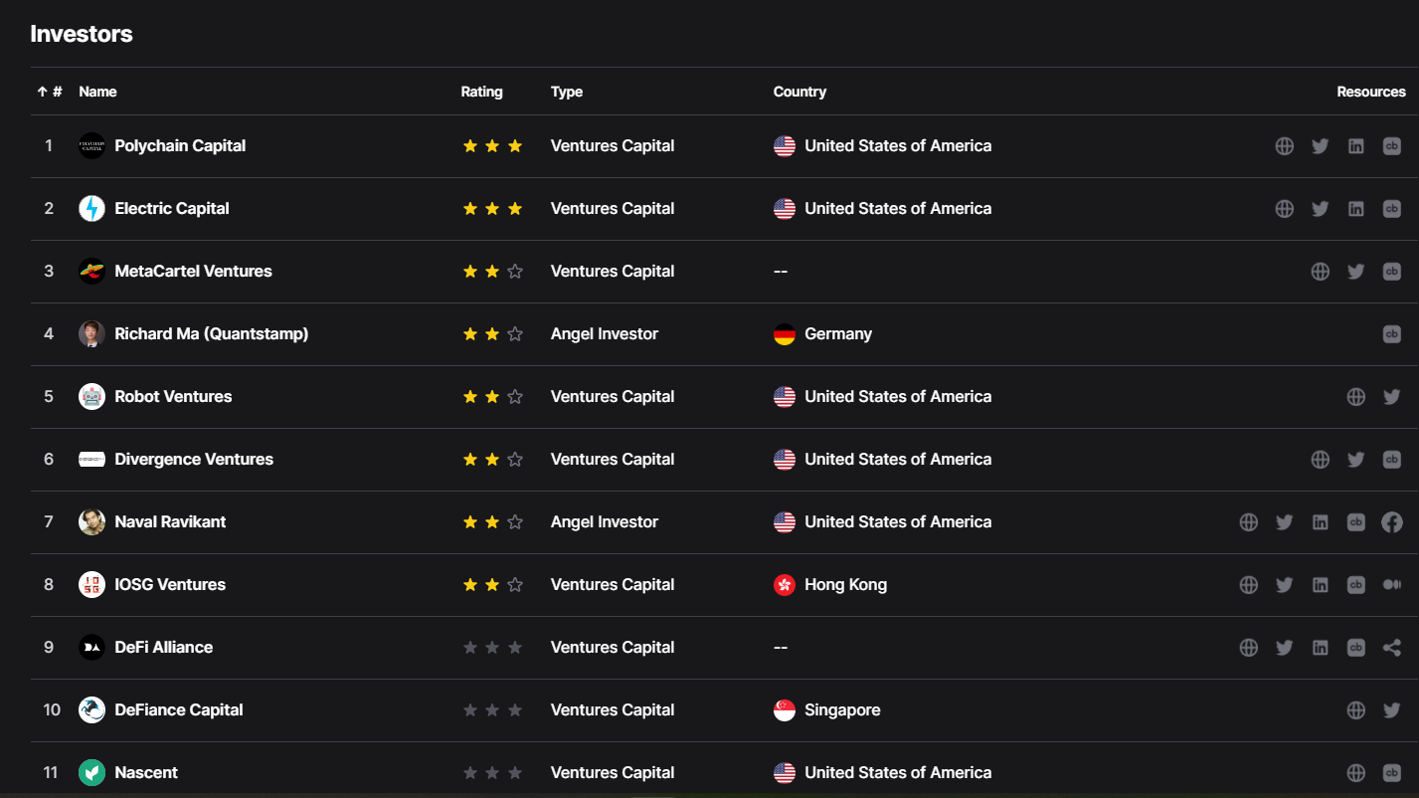Open Polychain Capital's LinkedIn icon

[1355, 146]
